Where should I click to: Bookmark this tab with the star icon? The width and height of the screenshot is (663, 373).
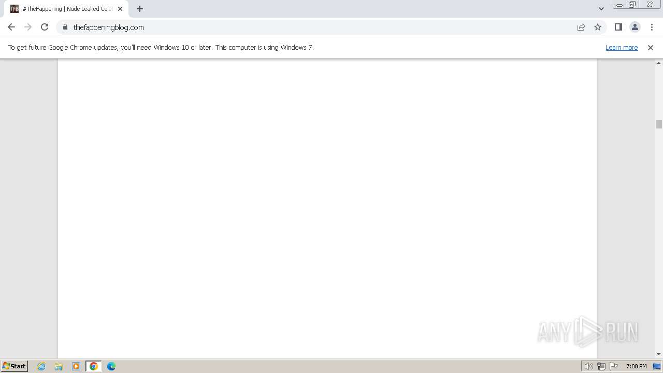click(x=598, y=27)
